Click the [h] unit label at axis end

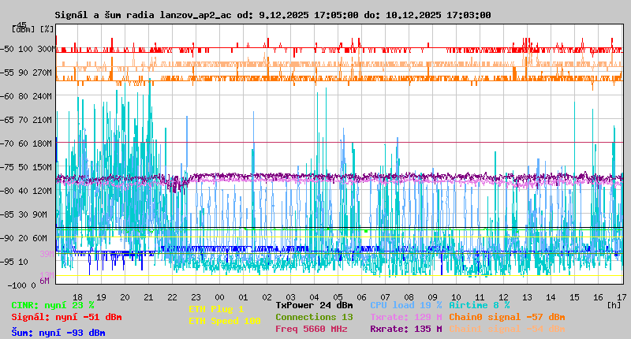click(614, 304)
